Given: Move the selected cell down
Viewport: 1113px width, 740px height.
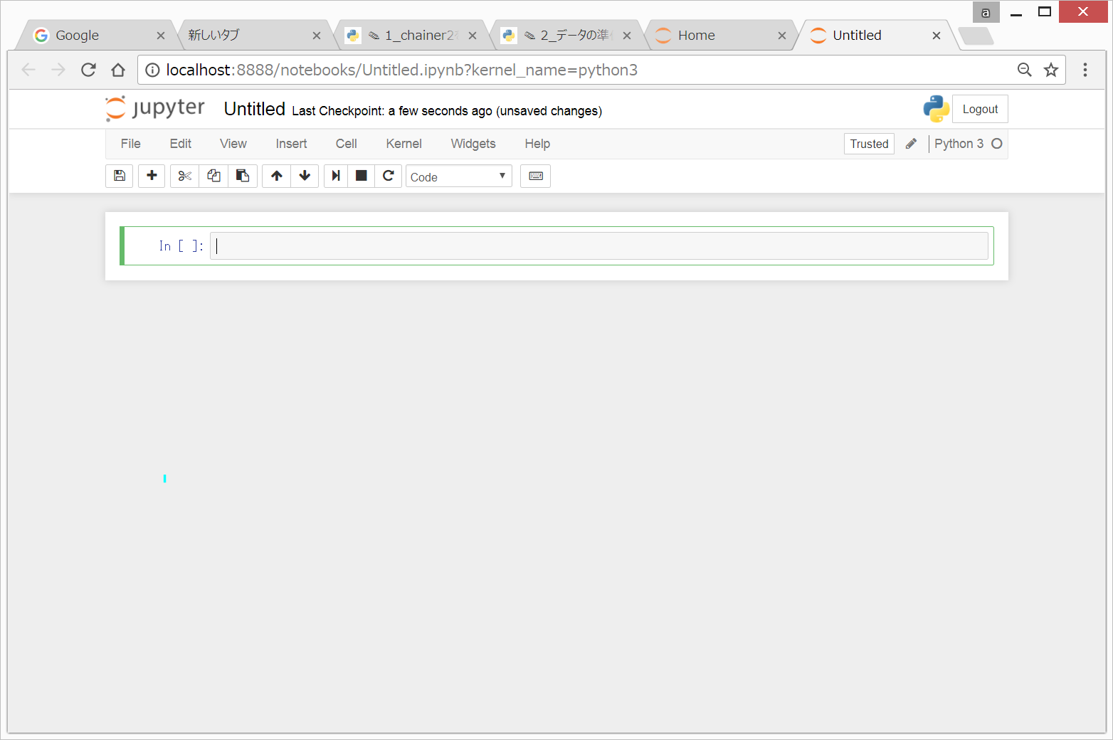Looking at the screenshot, I should (x=305, y=176).
